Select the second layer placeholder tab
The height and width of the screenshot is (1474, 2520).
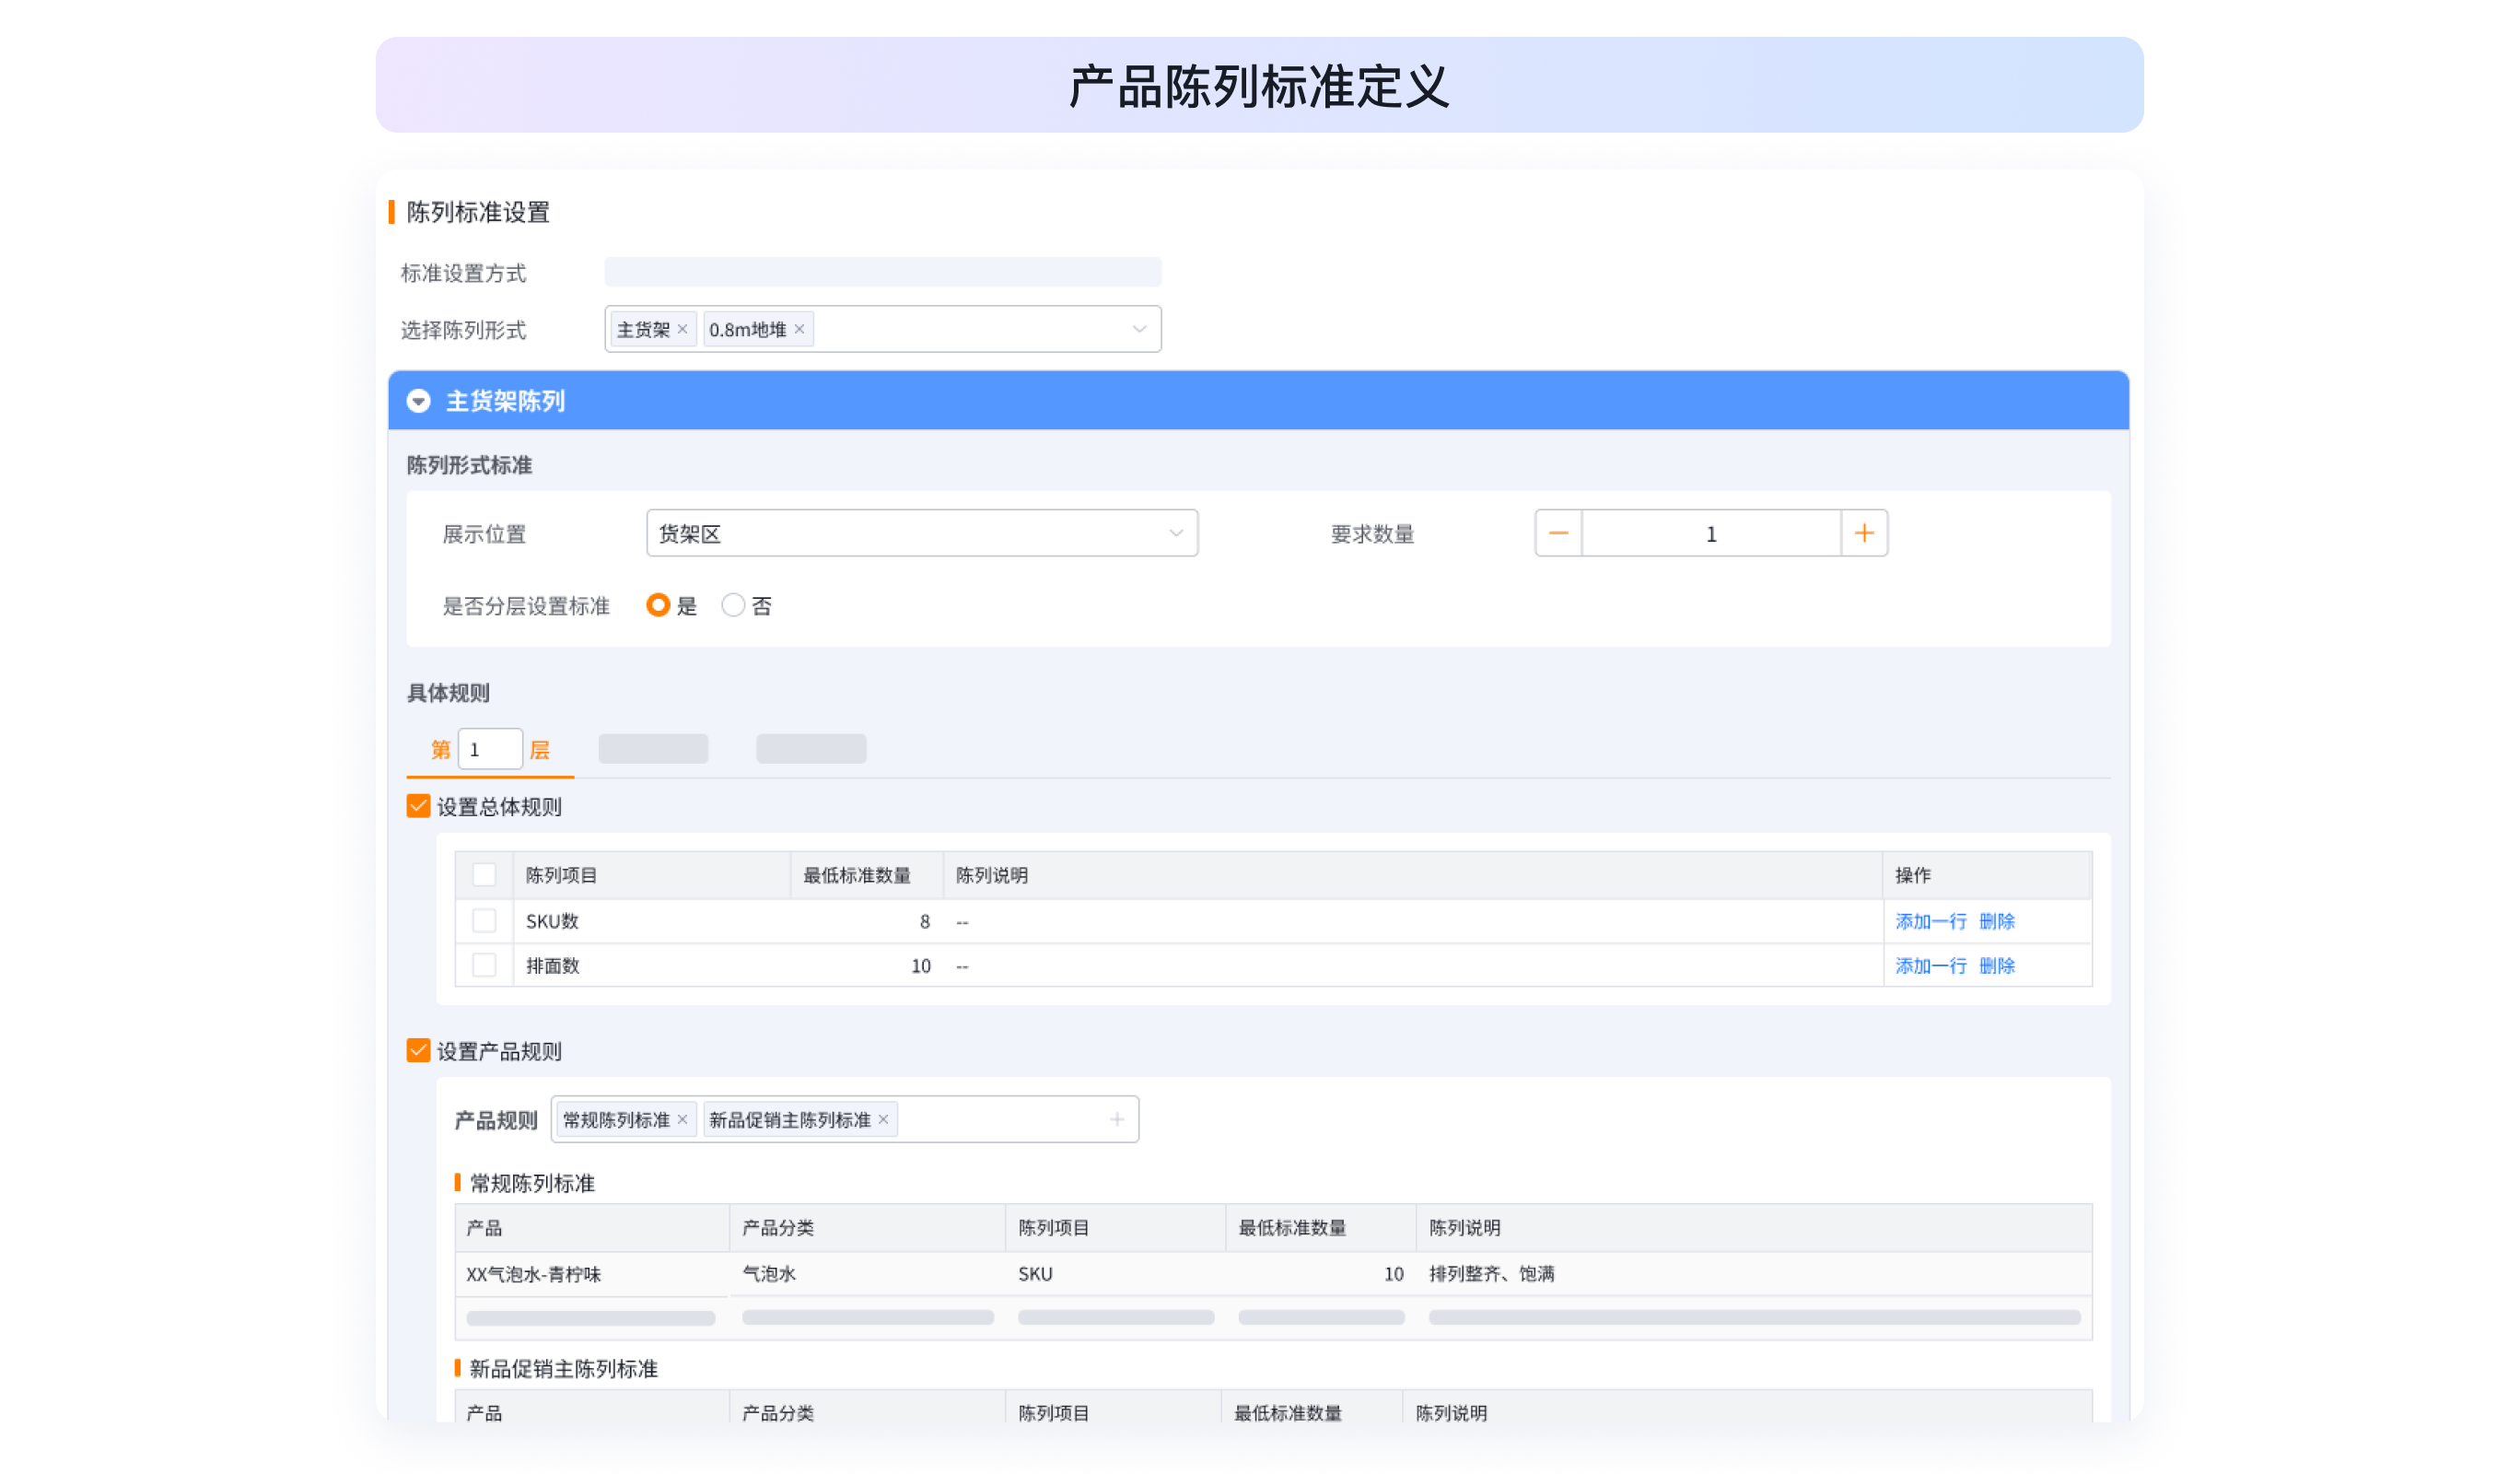tap(653, 749)
